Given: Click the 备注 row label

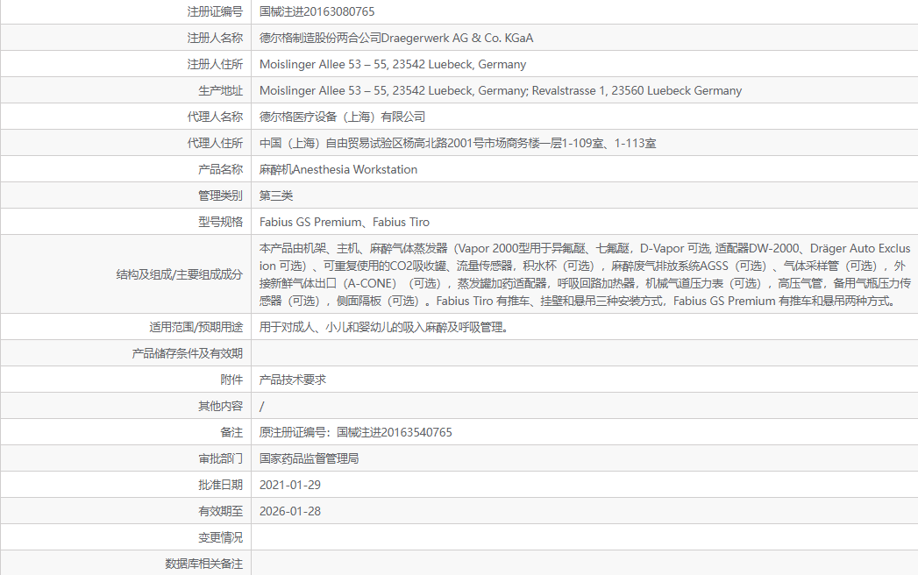Looking at the screenshot, I should pos(231,433).
